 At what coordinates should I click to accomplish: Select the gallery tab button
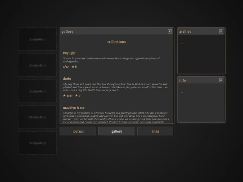(117, 131)
